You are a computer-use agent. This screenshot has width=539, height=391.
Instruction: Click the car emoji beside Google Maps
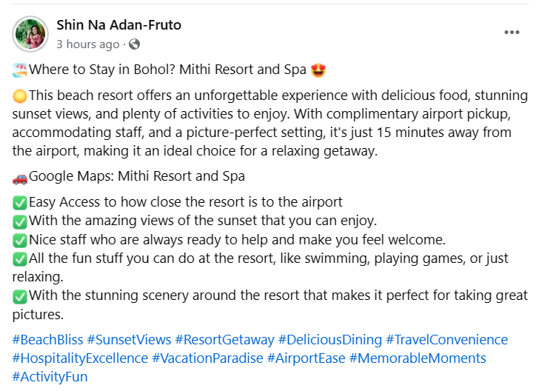pos(20,177)
